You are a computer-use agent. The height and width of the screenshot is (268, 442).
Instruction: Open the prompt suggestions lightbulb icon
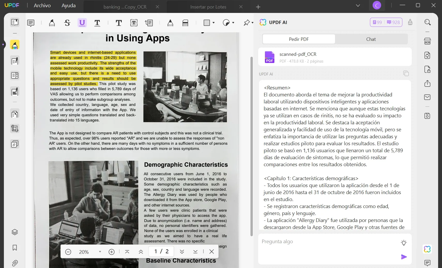tap(404, 243)
